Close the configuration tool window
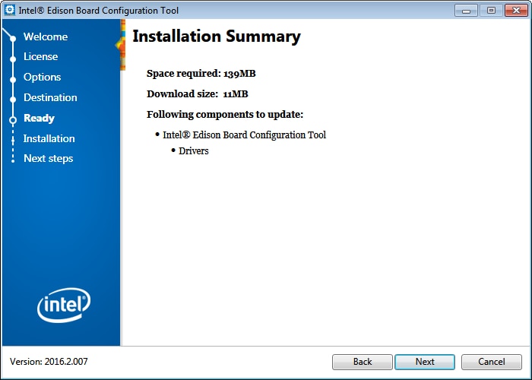The width and height of the screenshot is (532, 380). [x=516, y=11]
